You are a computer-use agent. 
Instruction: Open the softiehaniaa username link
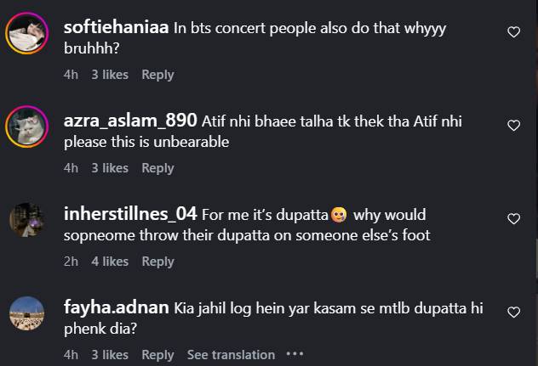coord(116,27)
